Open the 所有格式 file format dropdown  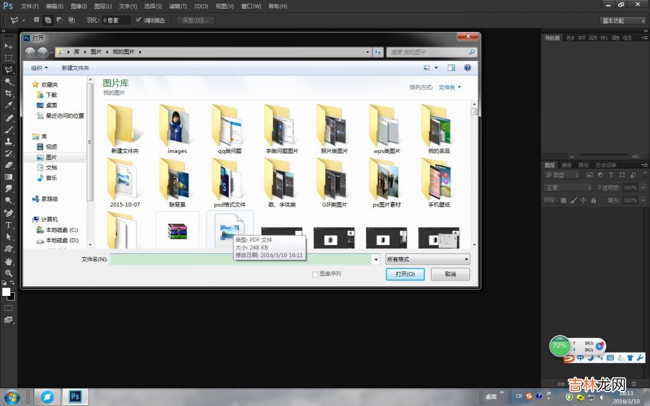[428, 259]
